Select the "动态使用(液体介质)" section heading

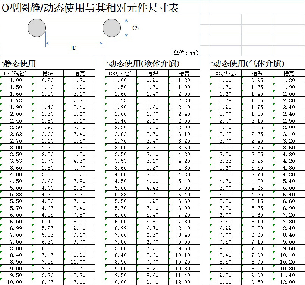144,63
